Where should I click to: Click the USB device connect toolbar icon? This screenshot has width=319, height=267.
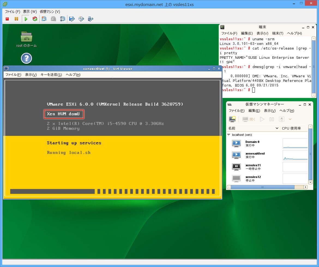point(91,19)
